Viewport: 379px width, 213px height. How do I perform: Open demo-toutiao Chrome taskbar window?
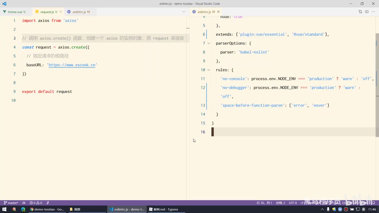coord(47,209)
